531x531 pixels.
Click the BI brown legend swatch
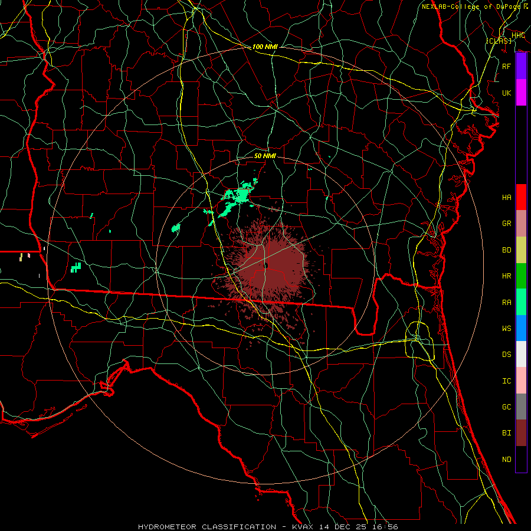pos(521,433)
